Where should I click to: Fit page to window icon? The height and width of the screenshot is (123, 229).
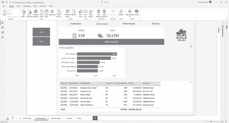[226, 122]
